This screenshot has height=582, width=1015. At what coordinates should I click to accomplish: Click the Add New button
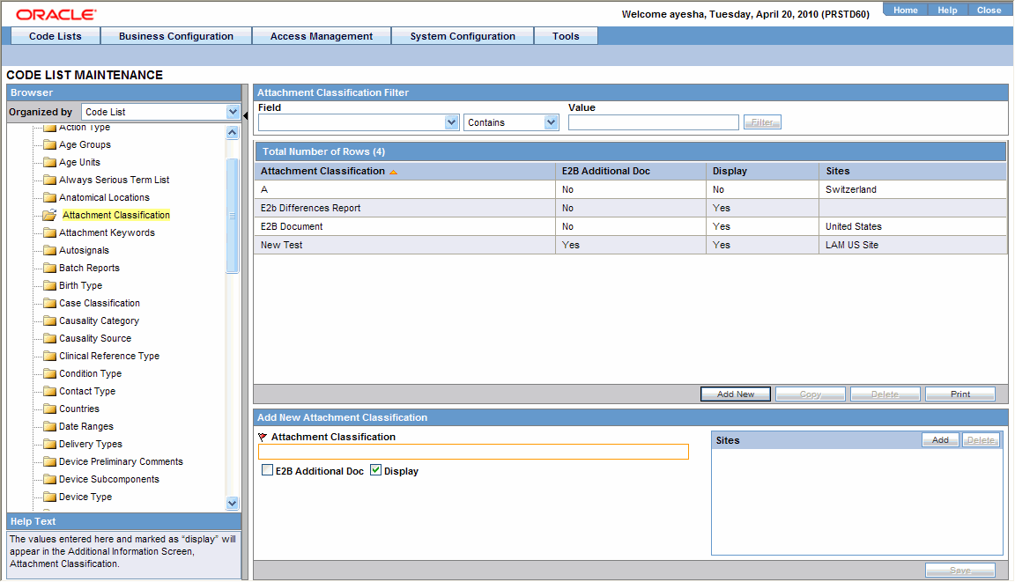[x=736, y=394]
